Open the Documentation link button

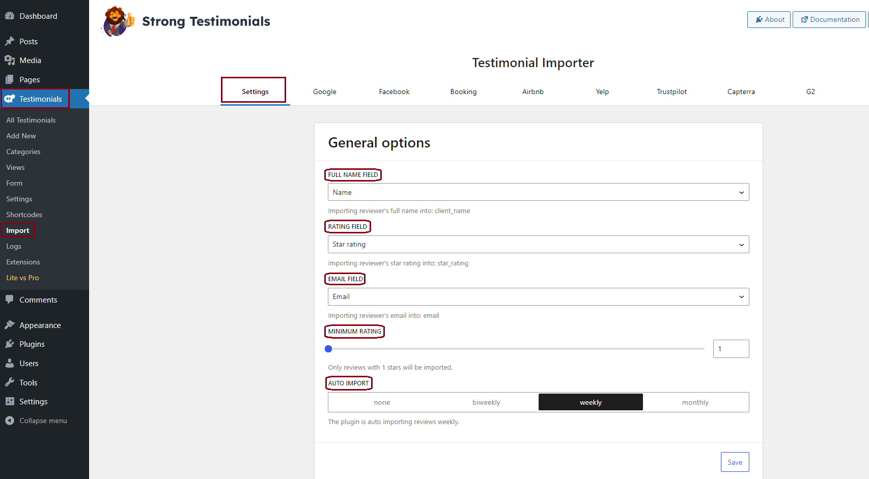point(829,19)
